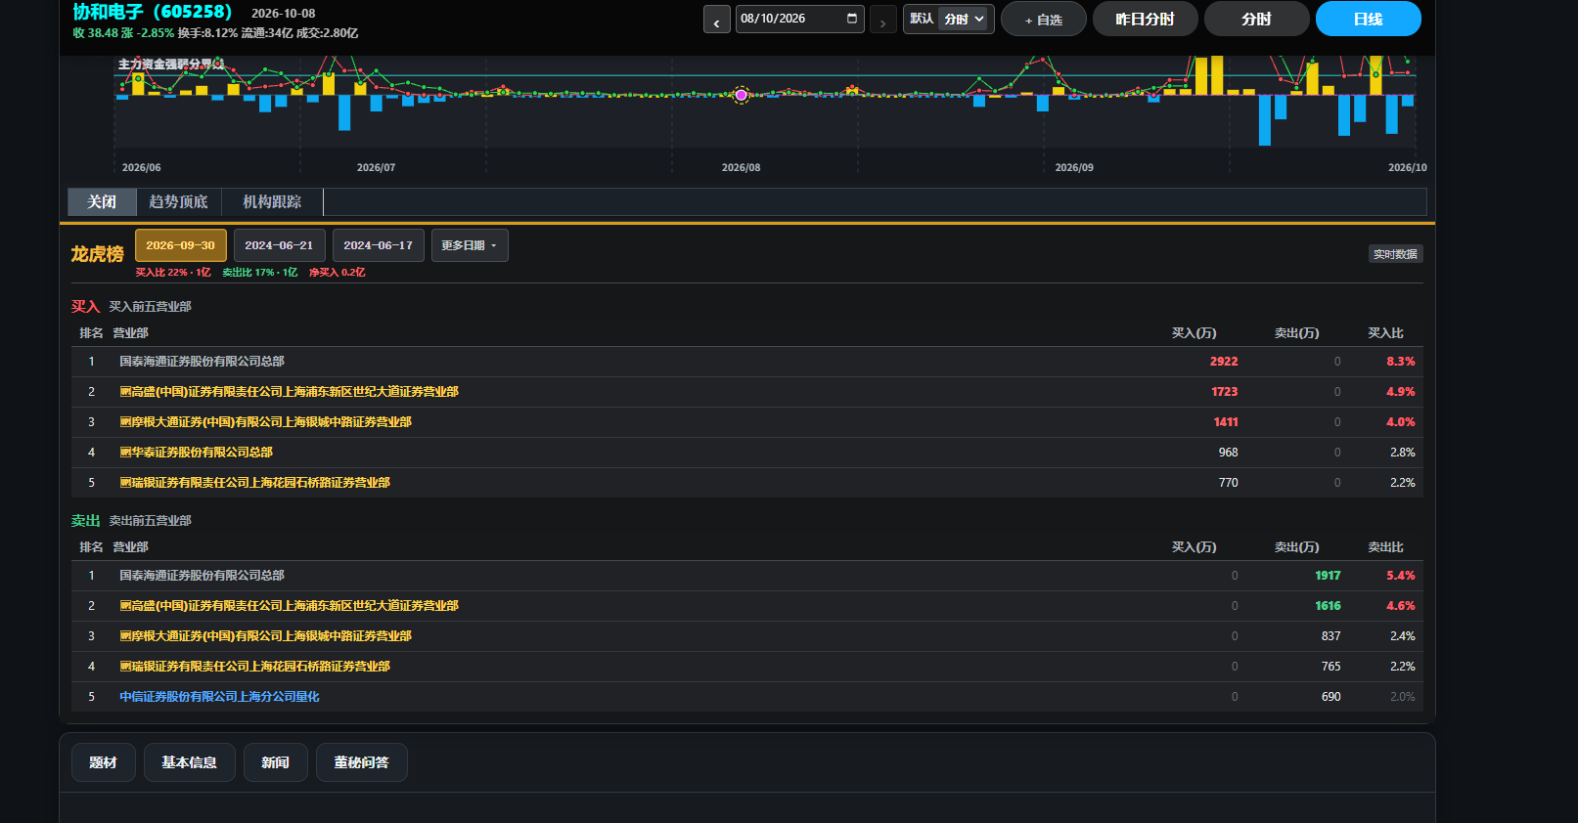1578x823 pixels.
Task: Click the sell amount 1917
Action: pos(1328,576)
